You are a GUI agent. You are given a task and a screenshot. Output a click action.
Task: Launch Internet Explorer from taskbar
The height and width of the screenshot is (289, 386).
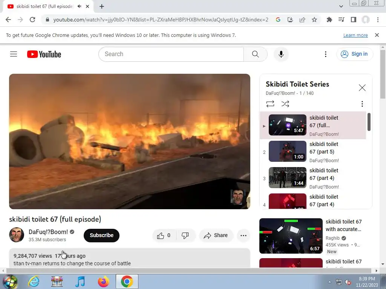coord(34,281)
